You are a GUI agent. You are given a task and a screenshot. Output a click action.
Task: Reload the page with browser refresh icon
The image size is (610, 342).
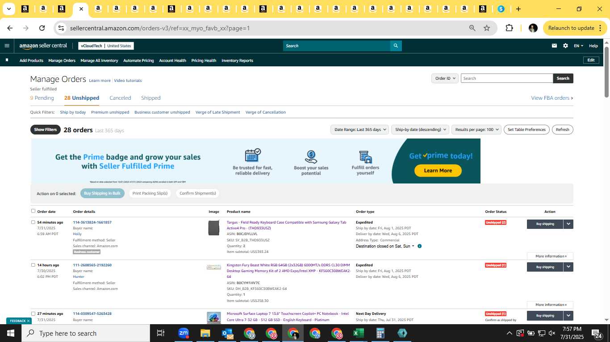(42, 28)
